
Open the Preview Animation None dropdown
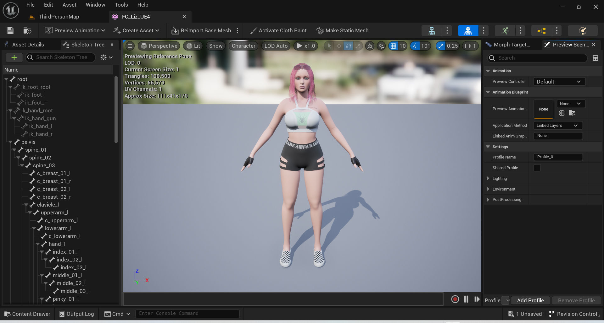point(571,104)
